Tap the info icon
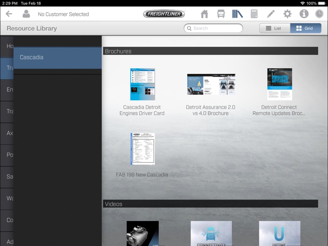Viewport: 328px width, 246px height. (x=304, y=14)
